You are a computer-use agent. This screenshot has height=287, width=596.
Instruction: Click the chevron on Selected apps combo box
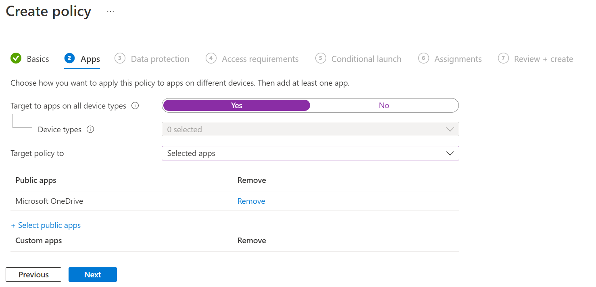450,153
